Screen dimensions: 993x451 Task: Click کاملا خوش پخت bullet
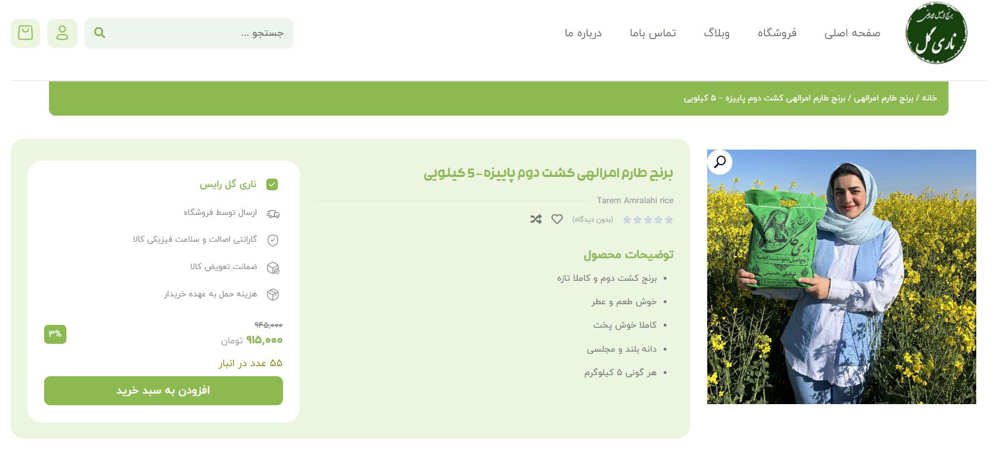click(x=625, y=325)
